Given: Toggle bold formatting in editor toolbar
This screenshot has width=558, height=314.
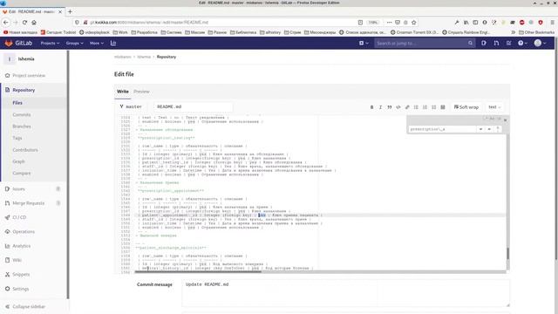Looking at the screenshot, I should pyautogui.click(x=372, y=107).
